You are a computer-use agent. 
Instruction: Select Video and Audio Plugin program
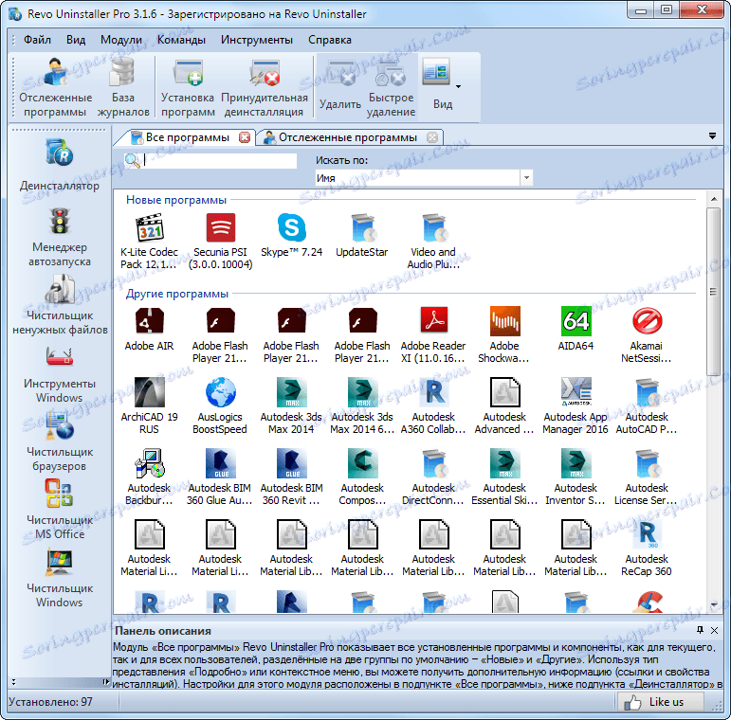(x=433, y=242)
